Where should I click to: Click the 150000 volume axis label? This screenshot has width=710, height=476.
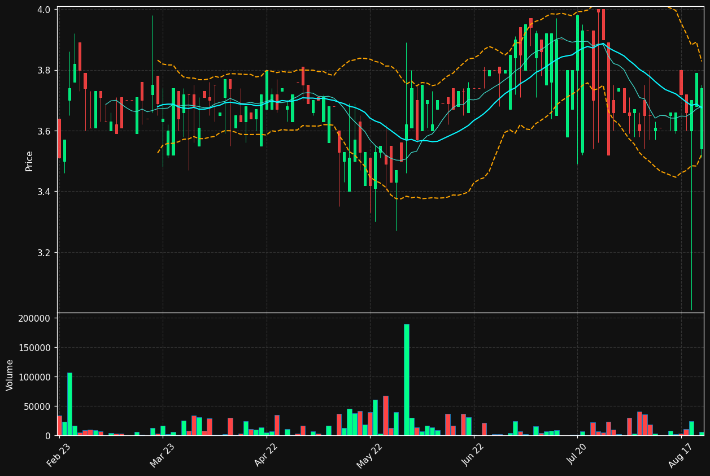35,348
